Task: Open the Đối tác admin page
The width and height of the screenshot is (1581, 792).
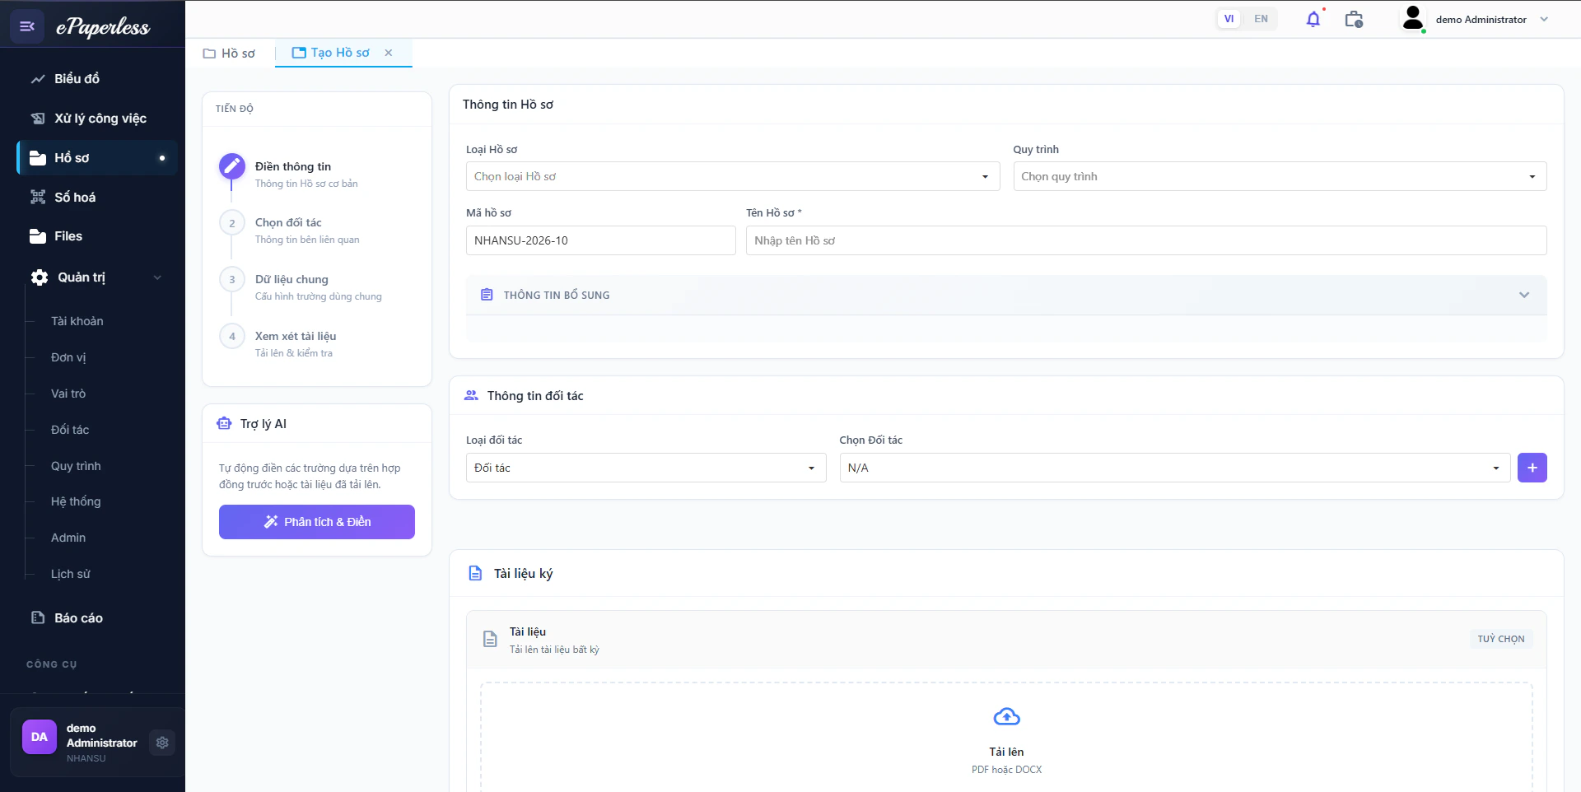Action: pyautogui.click(x=70, y=430)
